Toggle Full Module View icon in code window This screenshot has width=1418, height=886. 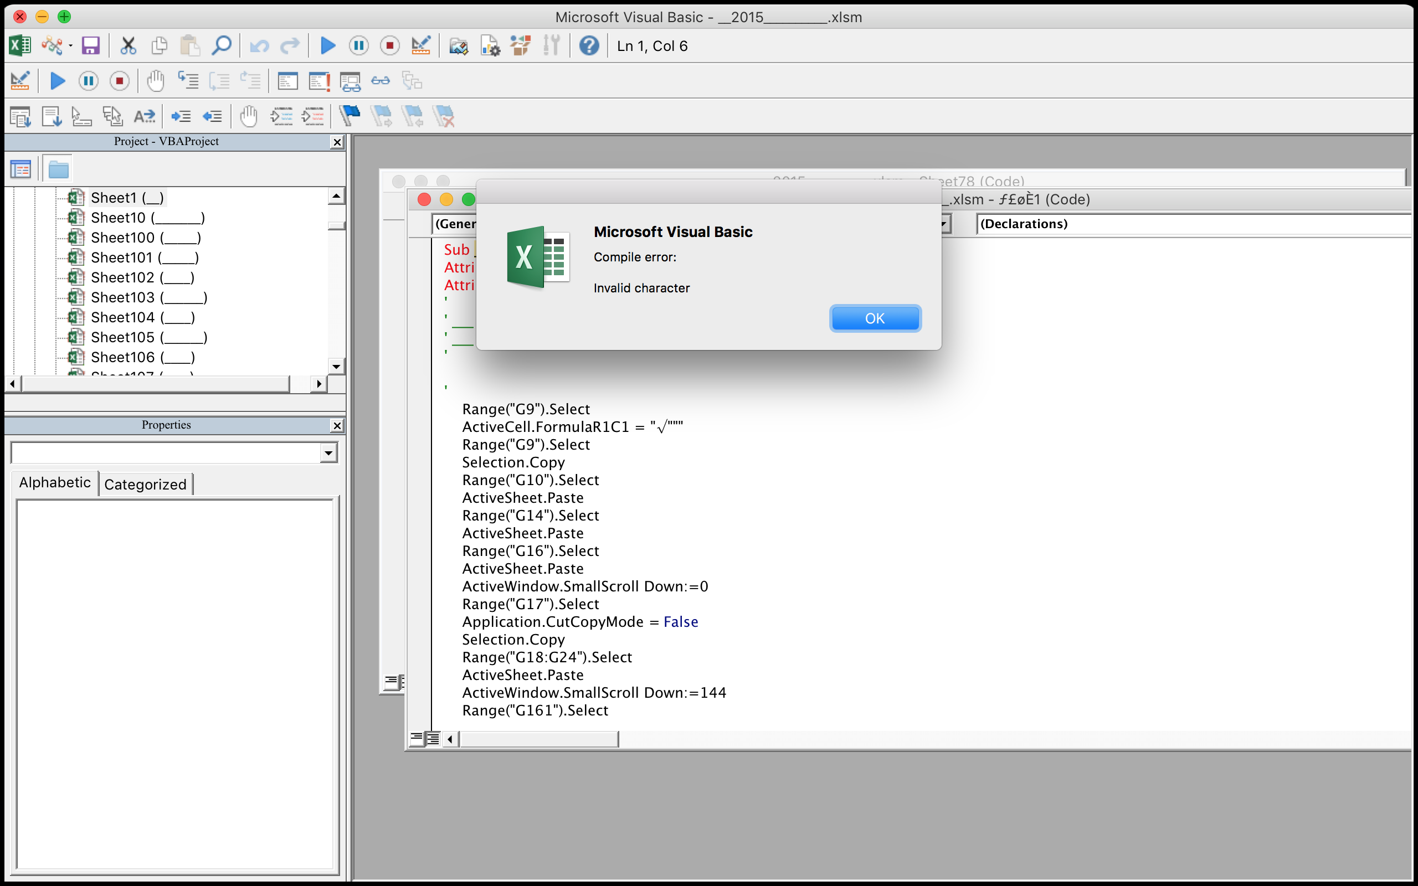click(433, 739)
